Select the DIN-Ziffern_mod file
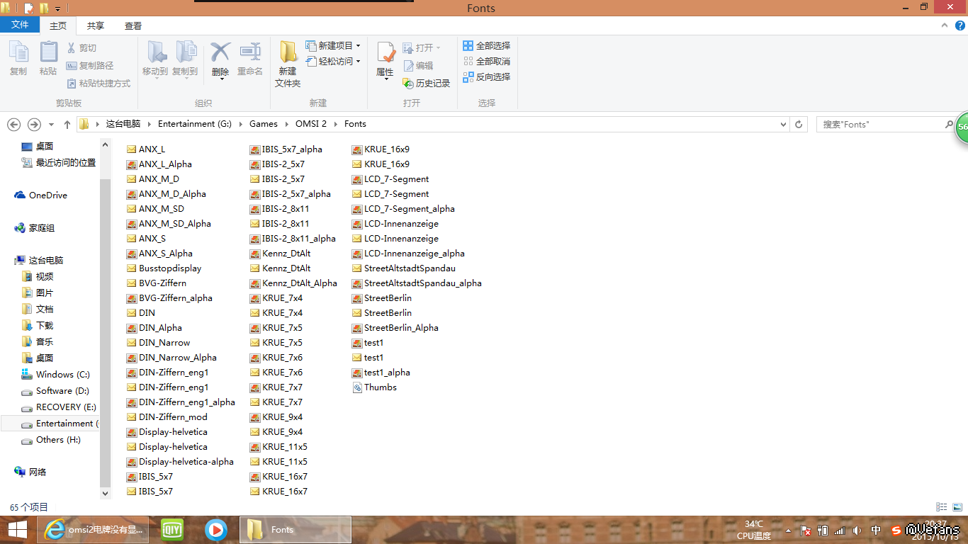The image size is (968, 544). (x=167, y=417)
